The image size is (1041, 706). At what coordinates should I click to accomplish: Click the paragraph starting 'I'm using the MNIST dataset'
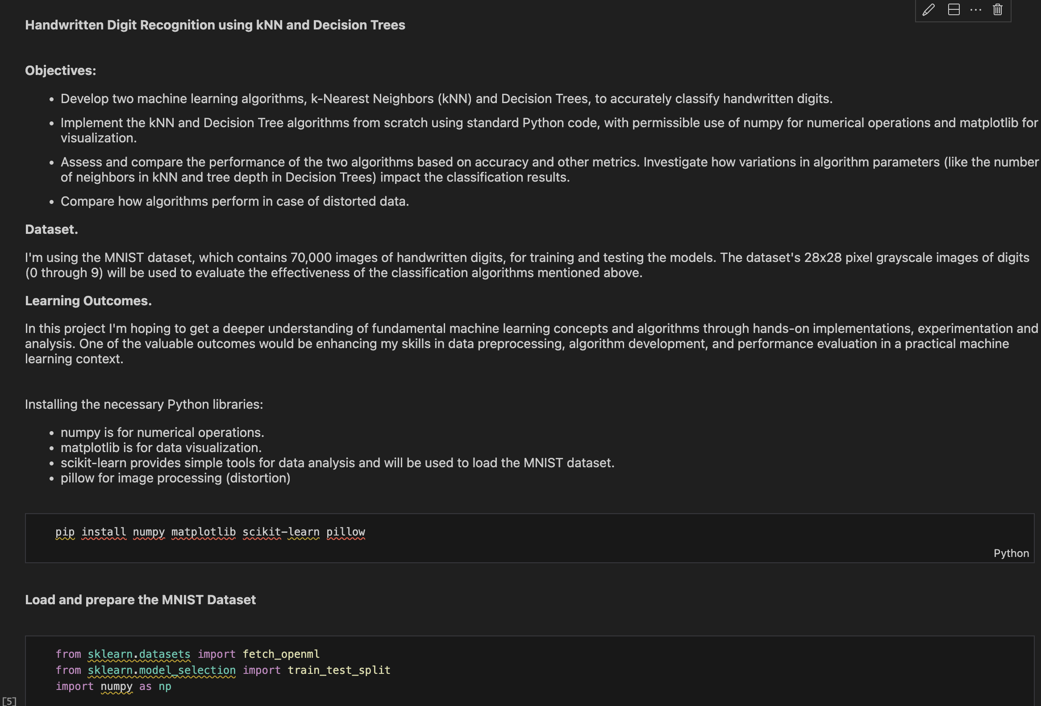pos(527,265)
